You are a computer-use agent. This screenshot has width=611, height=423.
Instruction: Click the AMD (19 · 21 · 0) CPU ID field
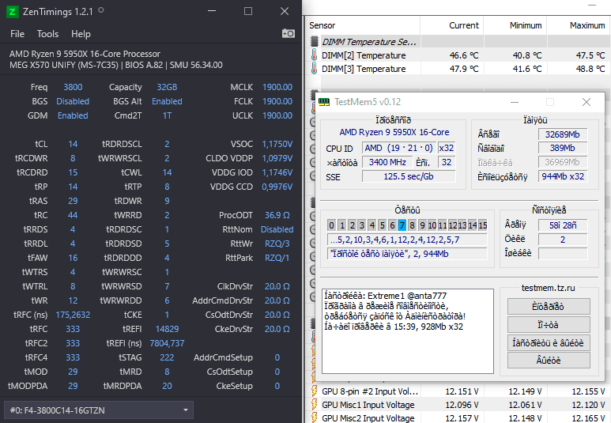pyautogui.click(x=398, y=148)
